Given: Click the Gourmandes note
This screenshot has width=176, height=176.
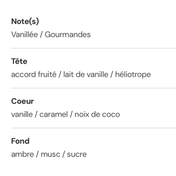Looking at the screenshot, I should [67, 34].
